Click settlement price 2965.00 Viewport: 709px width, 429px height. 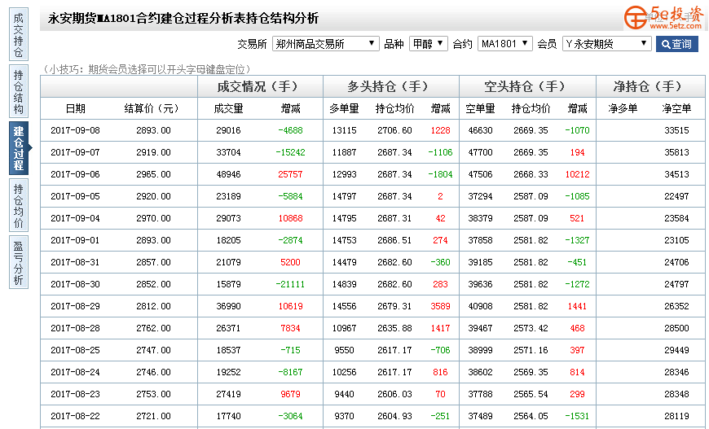153,174
